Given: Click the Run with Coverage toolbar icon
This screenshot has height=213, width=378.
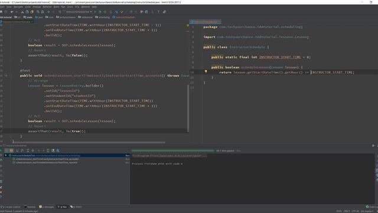Looking at the screenshot, I should click(105, 12).
